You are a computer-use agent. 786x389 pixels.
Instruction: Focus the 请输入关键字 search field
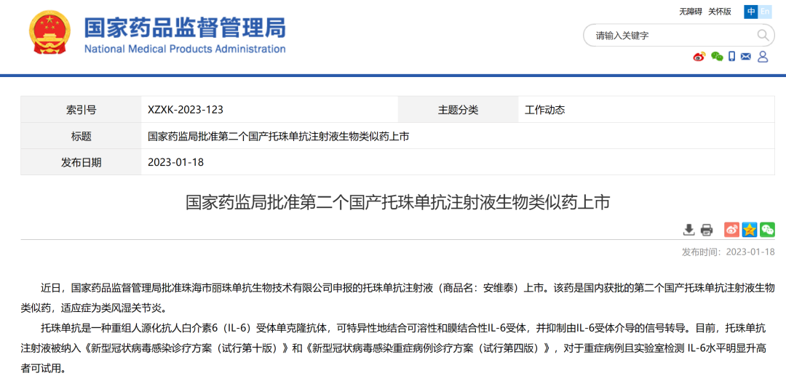click(x=670, y=35)
